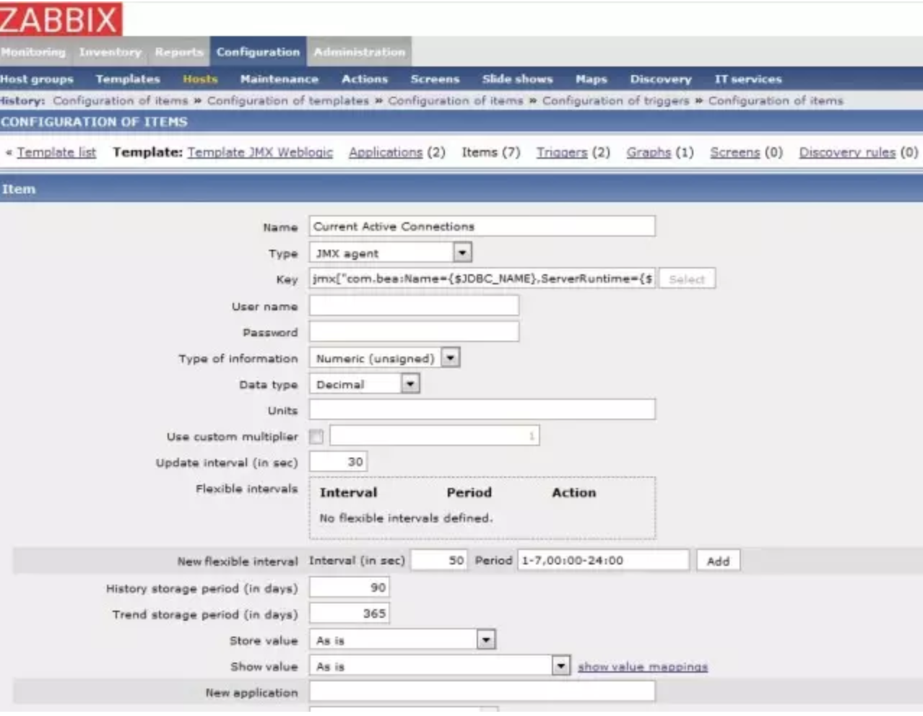Select the Configuration tab
The image size is (923, 716).
click(x=258, y=52)
